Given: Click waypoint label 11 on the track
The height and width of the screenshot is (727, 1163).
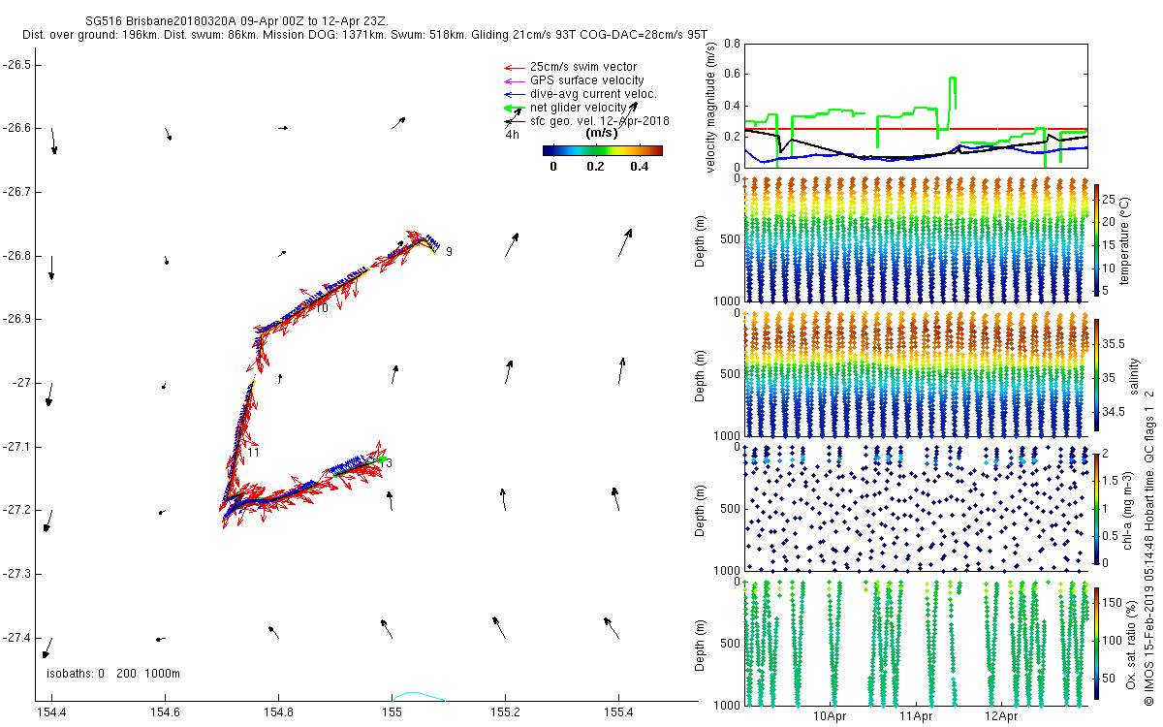Looking at the screenshot, I should click(253, 453).
